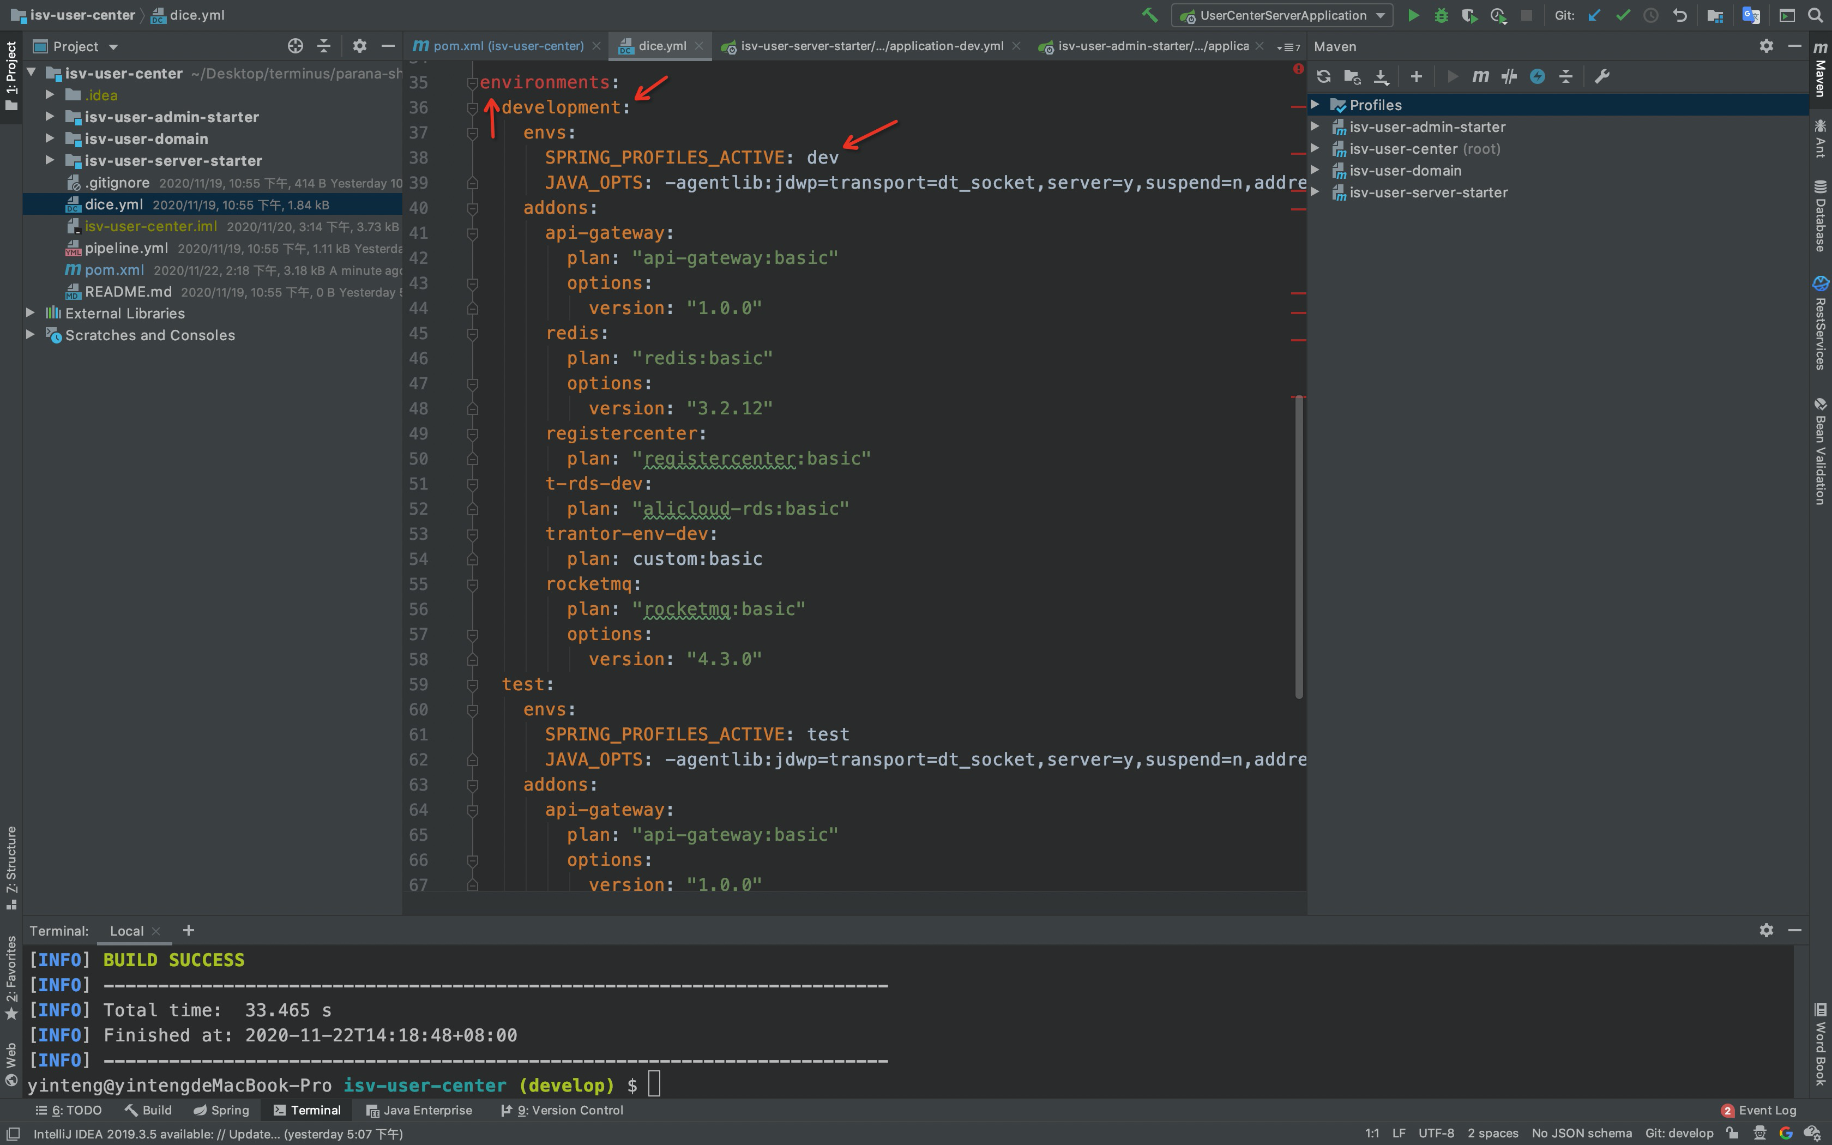Click the Search Everywhere magnifier icon
Screen dimensions: 1832x1145
(1815, 15)
